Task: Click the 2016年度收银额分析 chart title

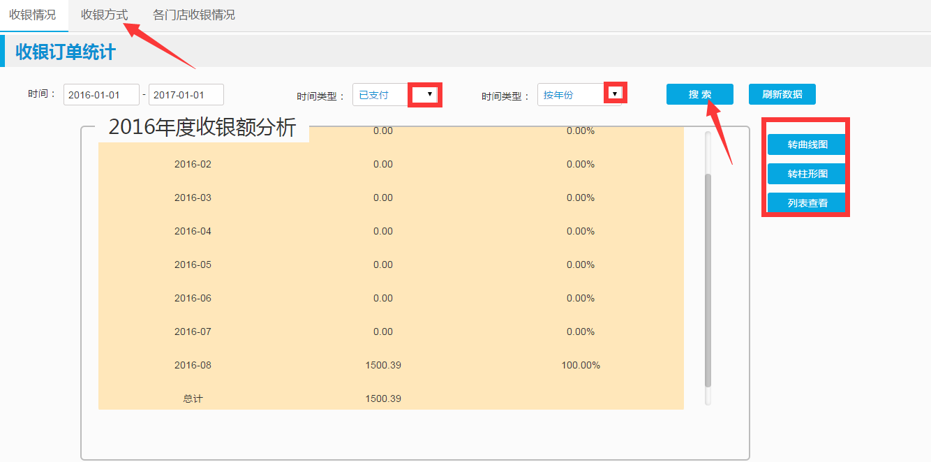Action: [202, 128]
